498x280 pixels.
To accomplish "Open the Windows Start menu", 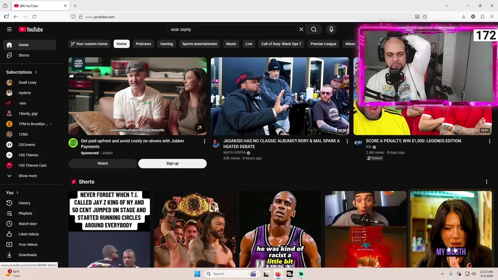I will pos(197,274).
